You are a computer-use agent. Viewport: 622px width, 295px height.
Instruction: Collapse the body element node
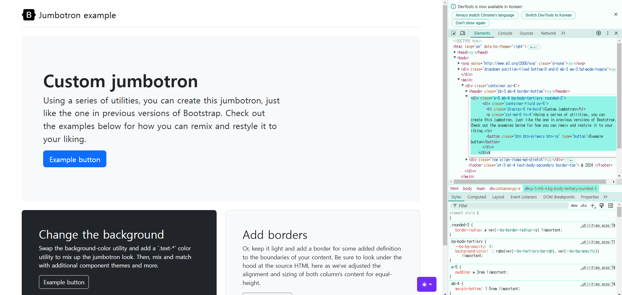[x=455, y=58]
